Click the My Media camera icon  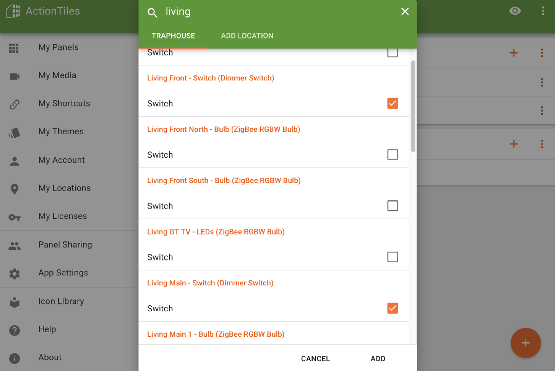14,76
